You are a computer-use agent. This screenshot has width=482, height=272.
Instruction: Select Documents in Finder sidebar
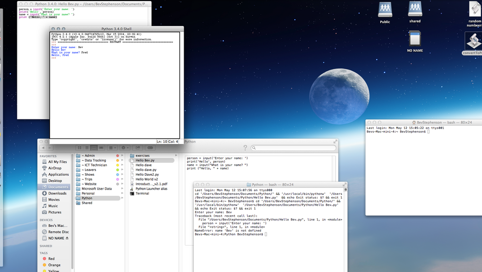click(x=54, y=187)
